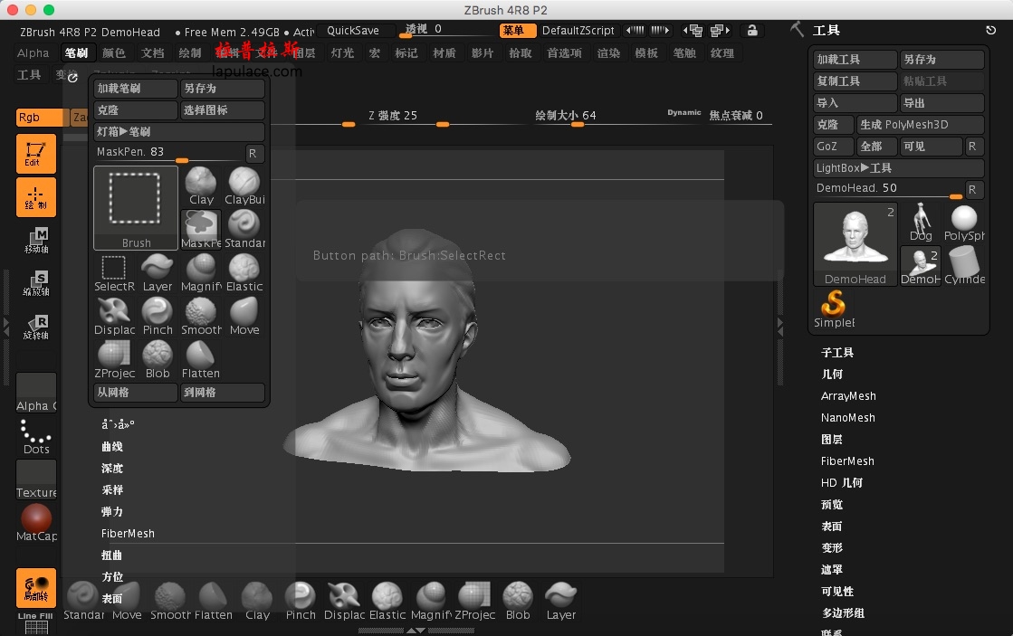Select the Clay brush in popup
The height and width of the screenshot is (636, 1013).
click(x=201, y=186)
